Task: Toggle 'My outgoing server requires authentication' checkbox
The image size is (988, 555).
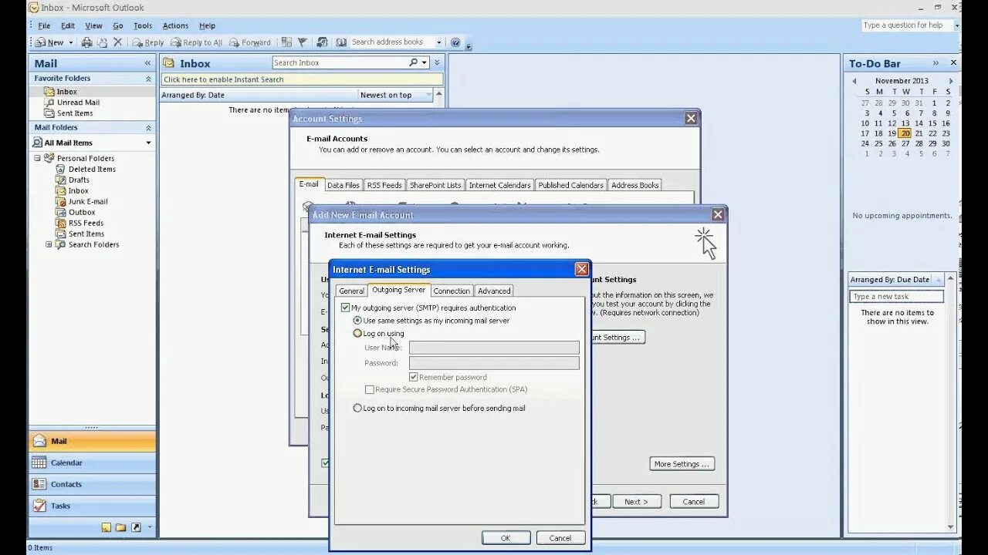Action: [x=345, y=308]
